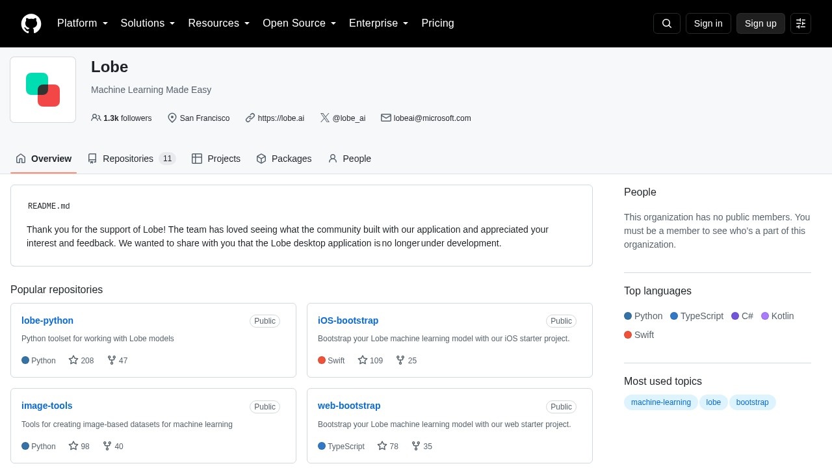Visit the https://lobe.ai website link
Viewport: 832px width, 468px height.
281,118
